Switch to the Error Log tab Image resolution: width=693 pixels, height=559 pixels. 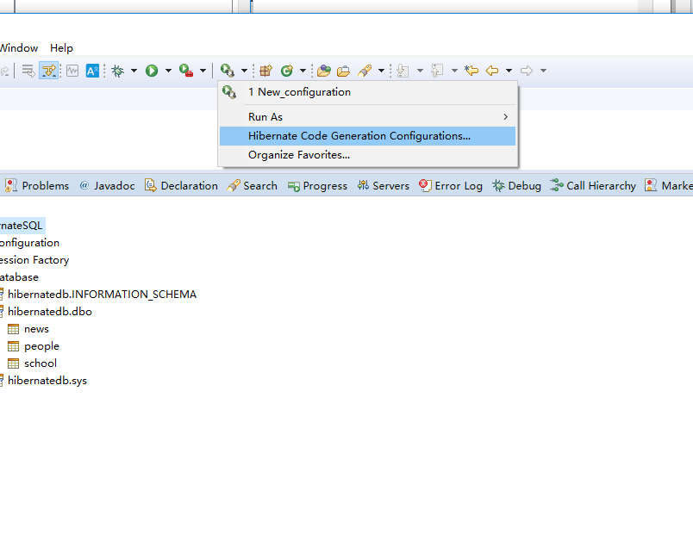[x=450, y=186]
